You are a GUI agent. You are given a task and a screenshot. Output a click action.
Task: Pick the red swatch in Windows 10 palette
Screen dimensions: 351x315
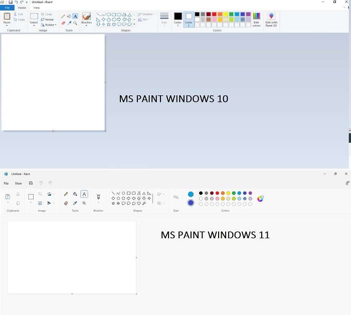pos(214,15)
